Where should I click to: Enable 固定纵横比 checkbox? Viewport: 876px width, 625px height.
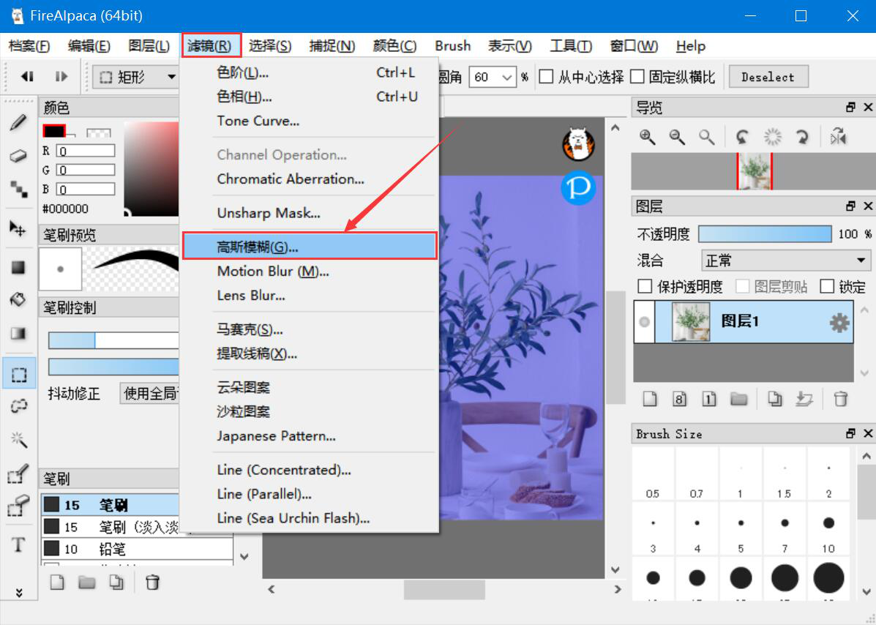point(637,77)
